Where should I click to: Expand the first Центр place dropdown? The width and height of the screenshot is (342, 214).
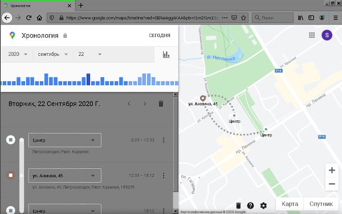65,140
